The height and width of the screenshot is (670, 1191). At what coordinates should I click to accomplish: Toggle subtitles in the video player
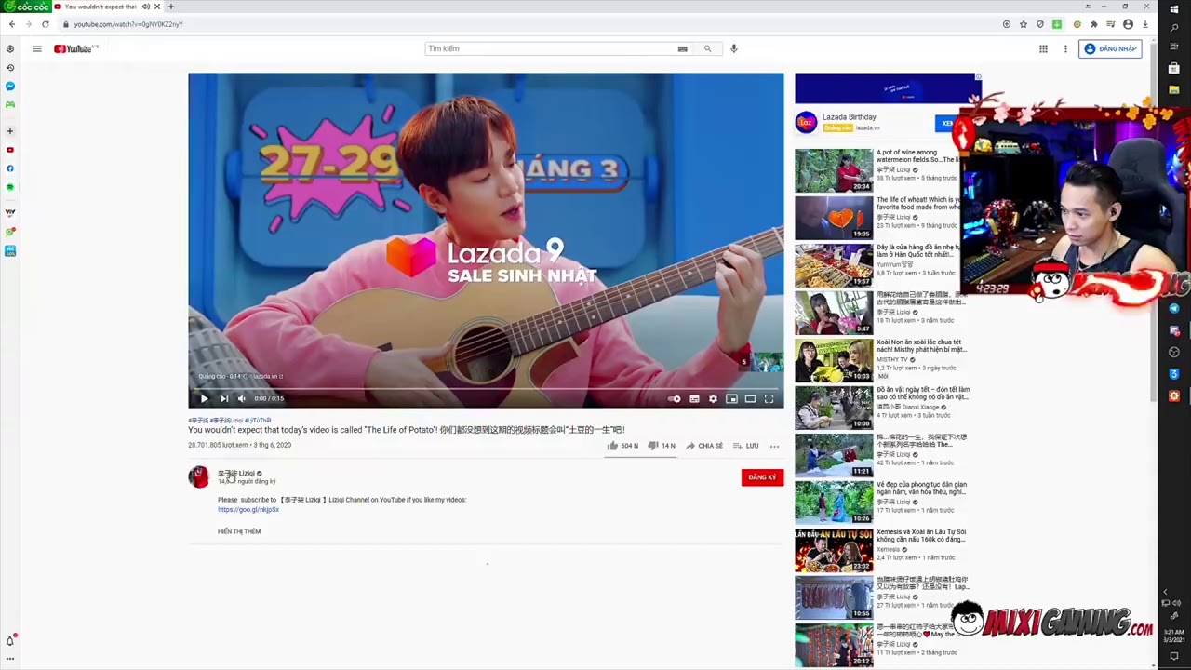[694, 398]
